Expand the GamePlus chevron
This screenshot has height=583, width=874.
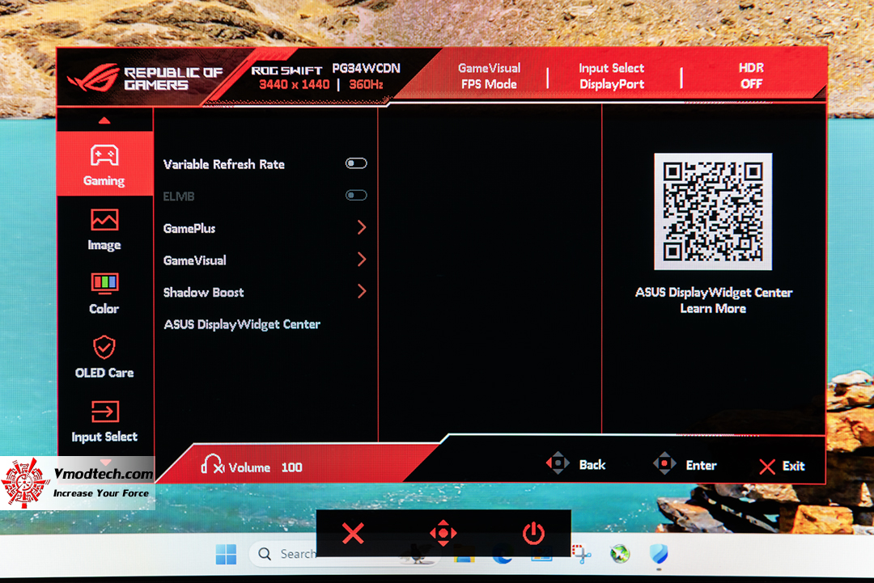click(362, 227)
